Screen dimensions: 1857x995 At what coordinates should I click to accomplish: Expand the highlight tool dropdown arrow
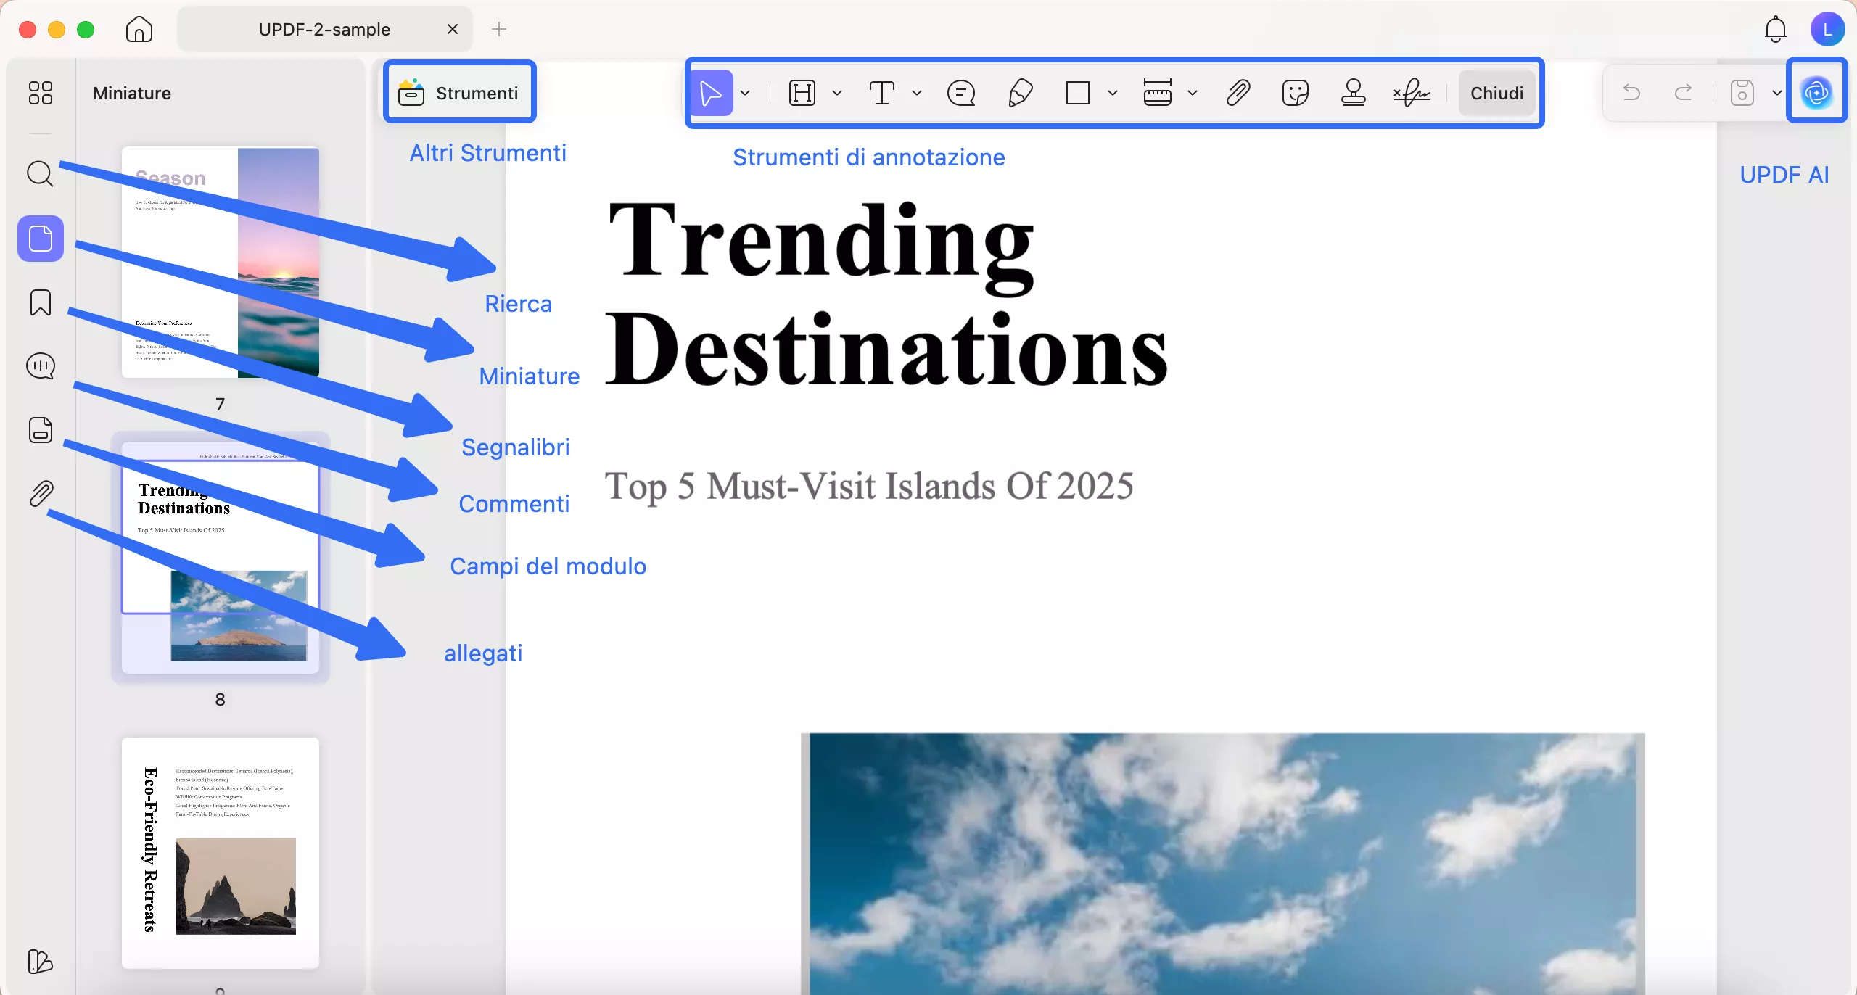point(837,93)
